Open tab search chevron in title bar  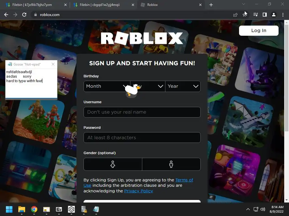tap(244, 4)
